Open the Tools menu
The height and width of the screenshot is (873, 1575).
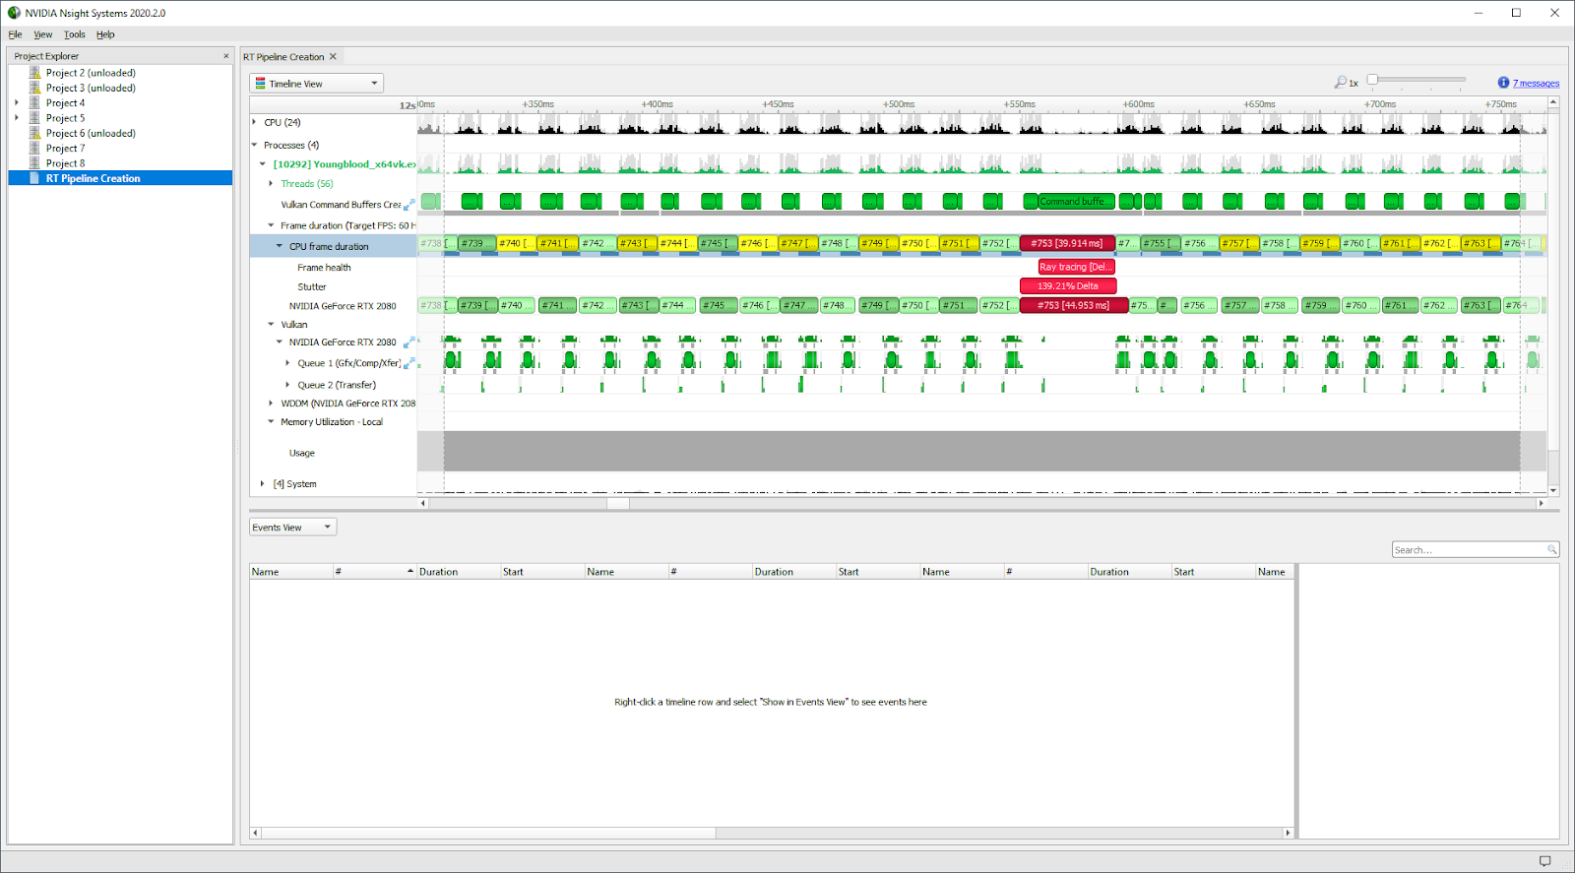click(x=75, y=34)
